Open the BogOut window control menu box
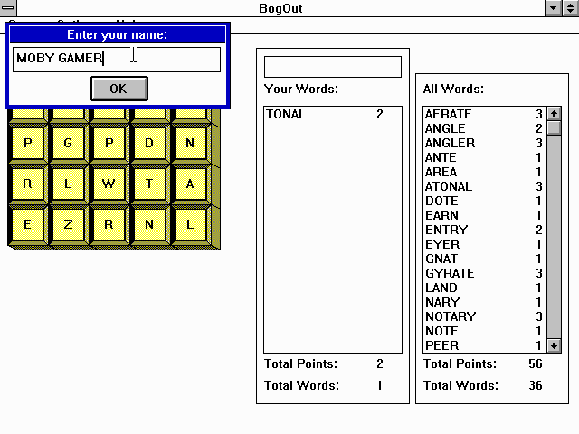The image size is (579, 434). [8, 8]
